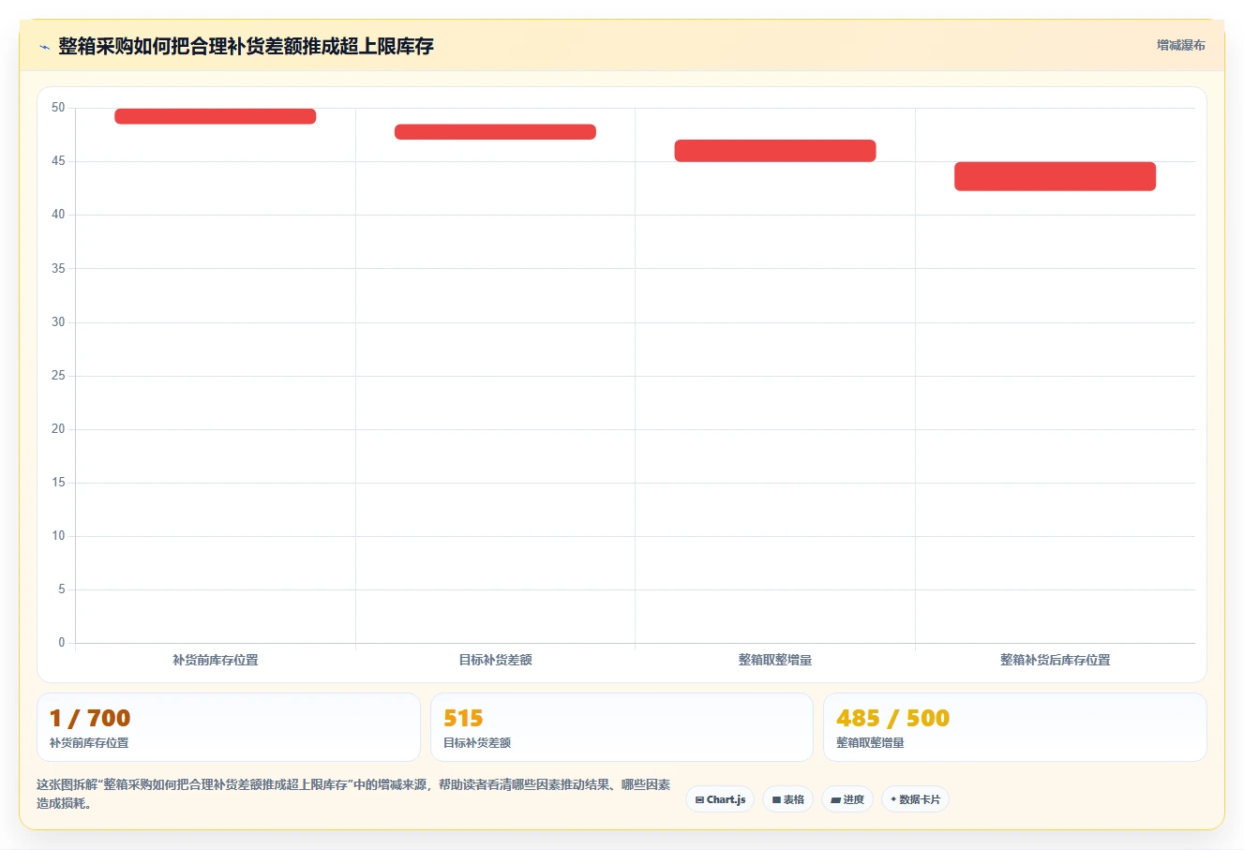Click the y-axis tick label 25
The image size is (1244, 850).
(58, 376)
